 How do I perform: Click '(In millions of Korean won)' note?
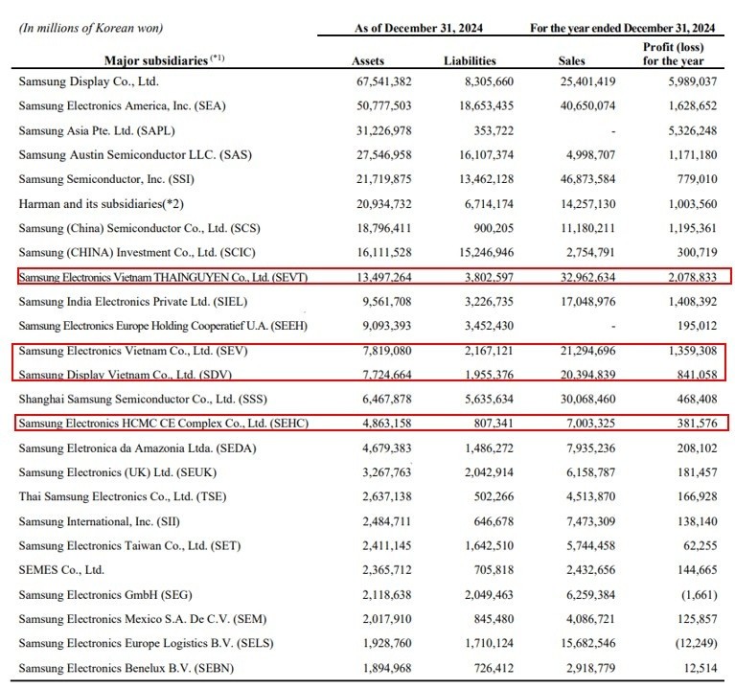91,28
